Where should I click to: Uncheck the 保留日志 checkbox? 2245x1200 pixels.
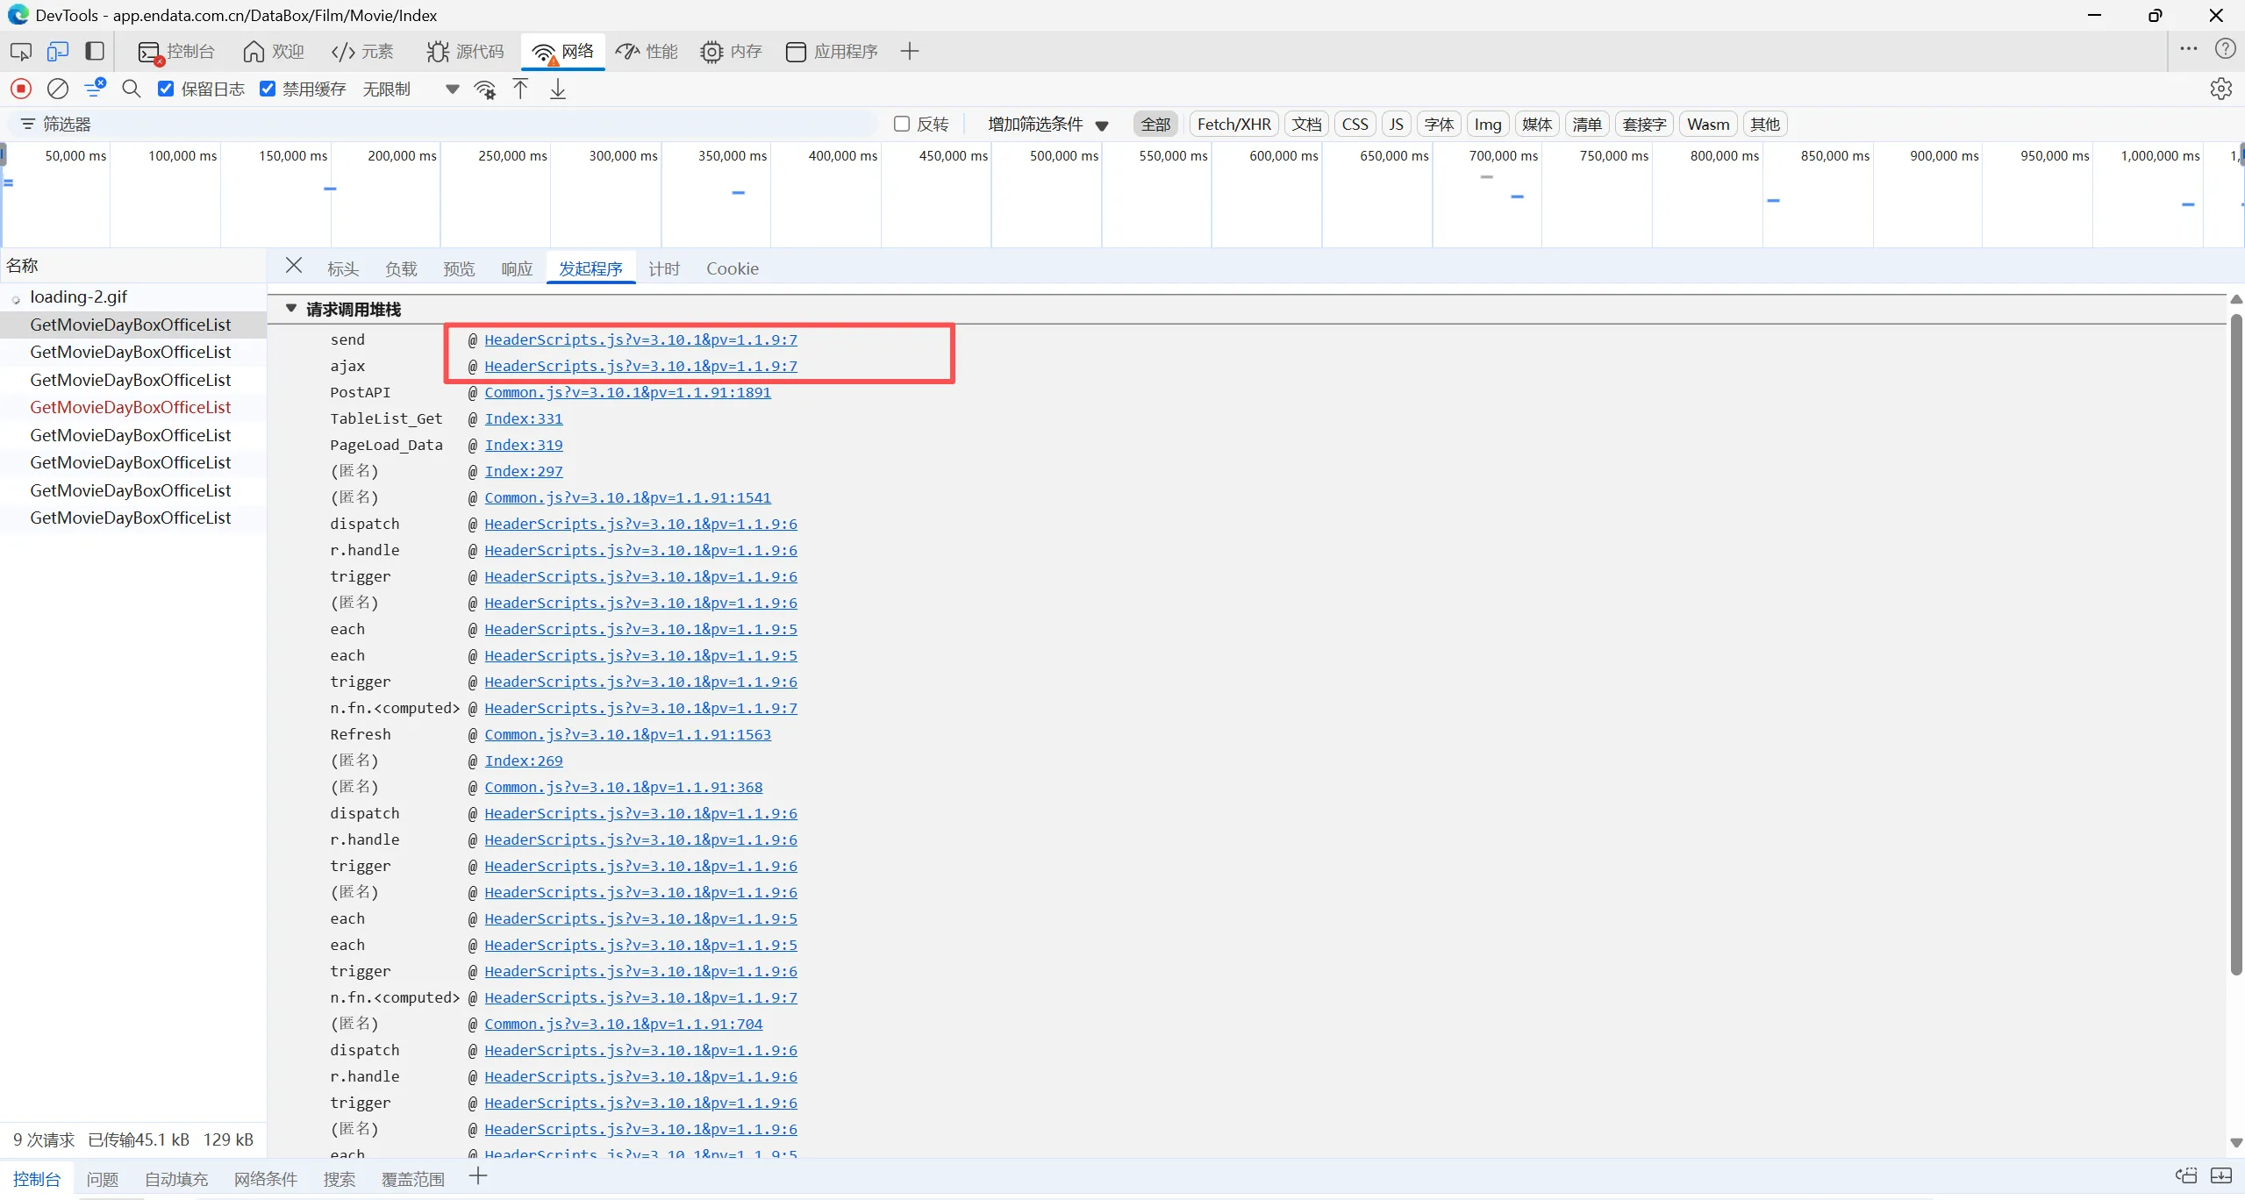[166, 89]
